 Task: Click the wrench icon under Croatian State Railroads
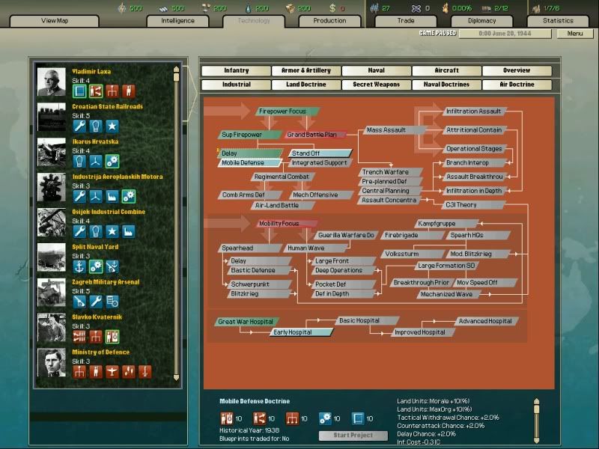pos(79,126)
